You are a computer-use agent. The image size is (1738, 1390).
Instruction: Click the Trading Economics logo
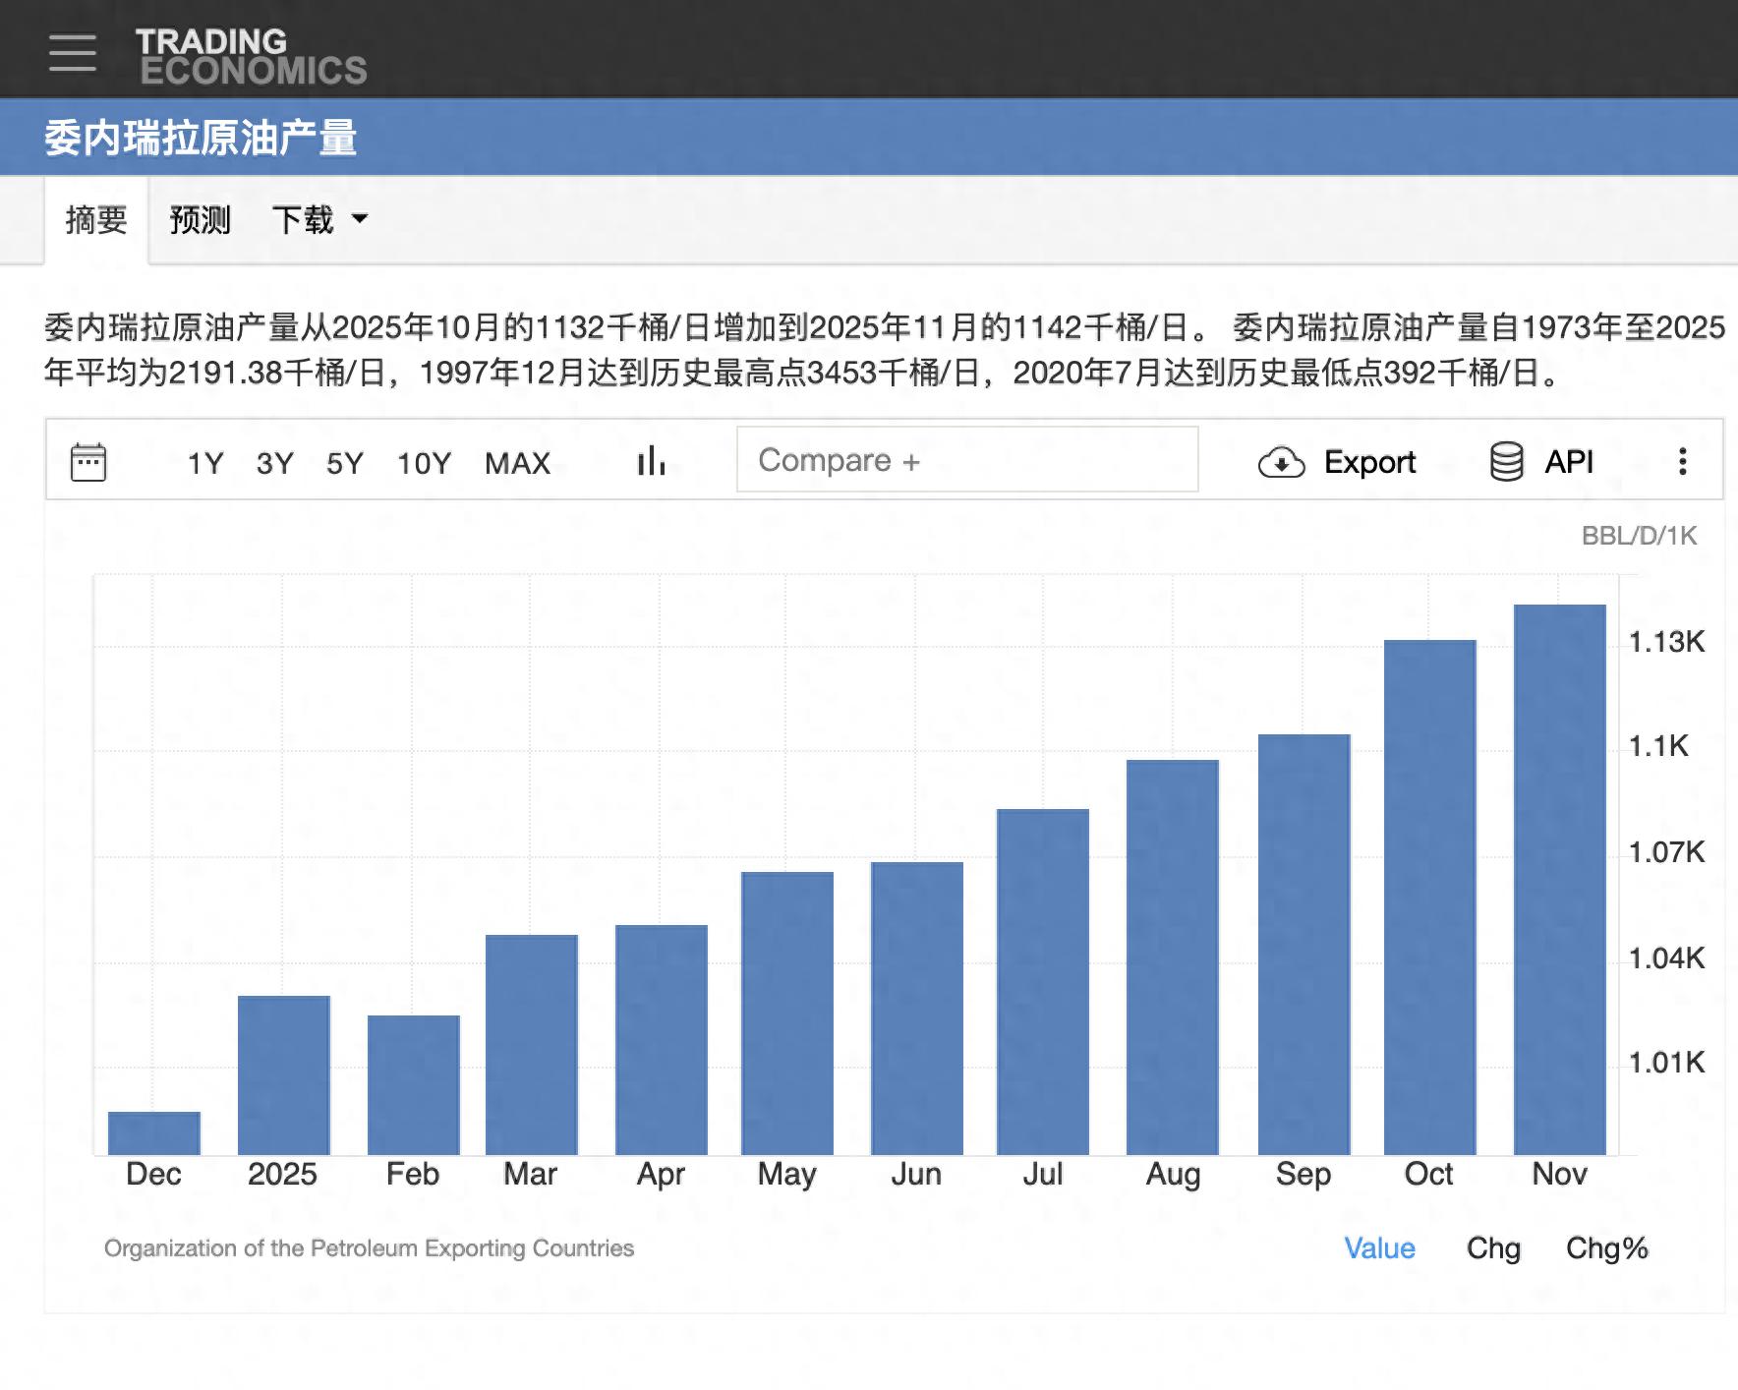(251, 55)
